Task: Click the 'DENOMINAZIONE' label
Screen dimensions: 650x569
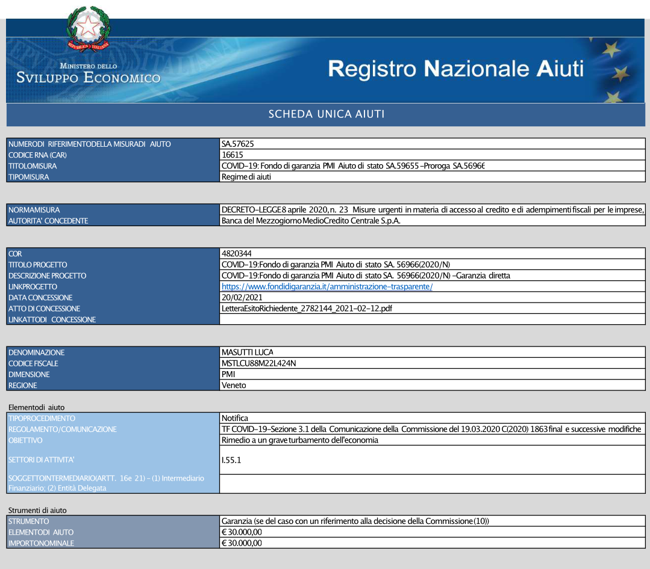Action: (37, 352)
